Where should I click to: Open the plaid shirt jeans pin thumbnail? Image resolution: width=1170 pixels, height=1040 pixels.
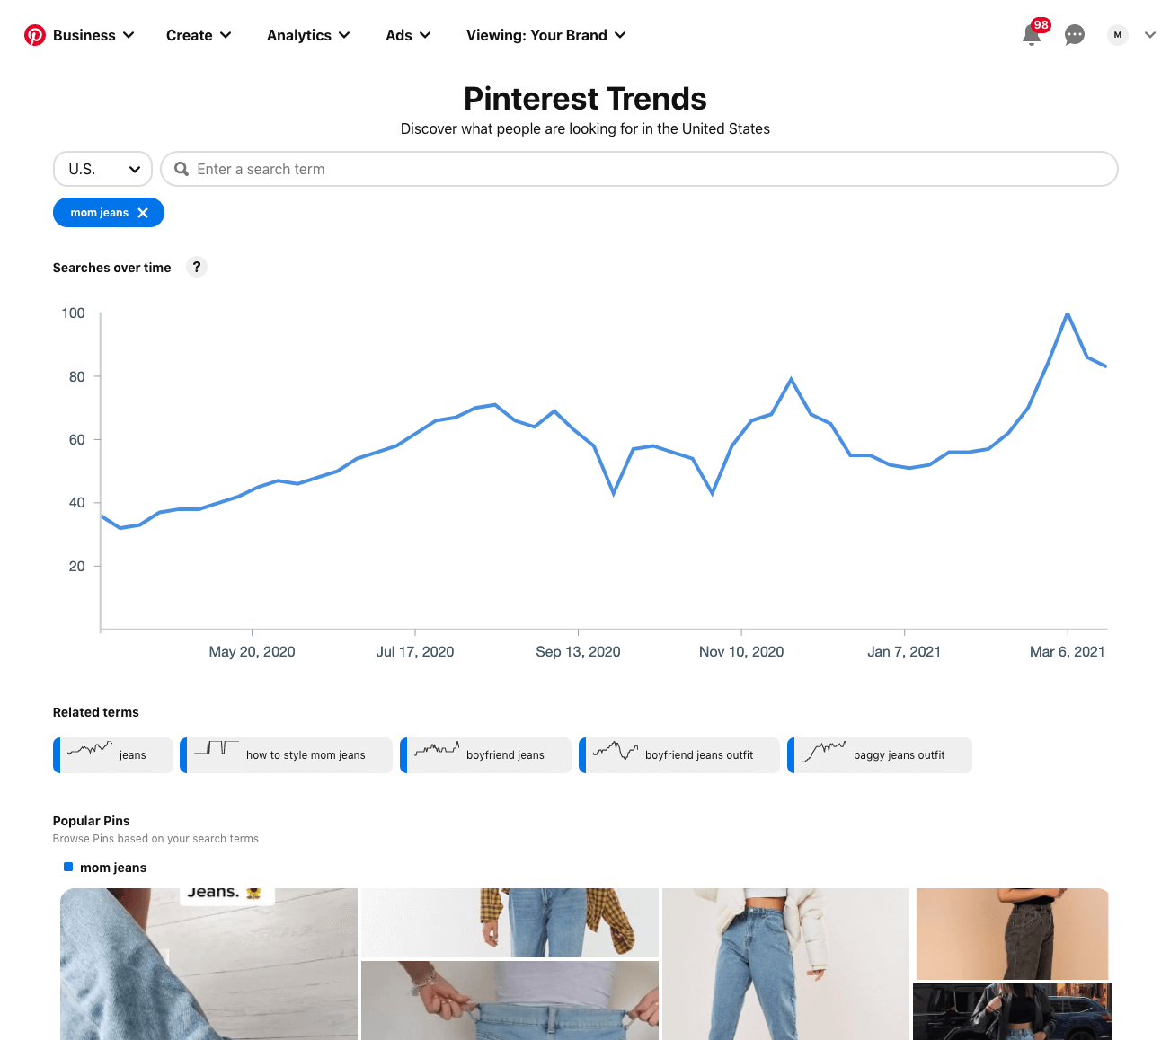pos(510,922)
